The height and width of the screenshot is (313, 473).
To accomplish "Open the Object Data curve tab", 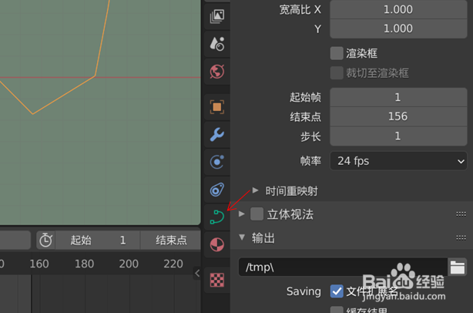I will [217, 217].
